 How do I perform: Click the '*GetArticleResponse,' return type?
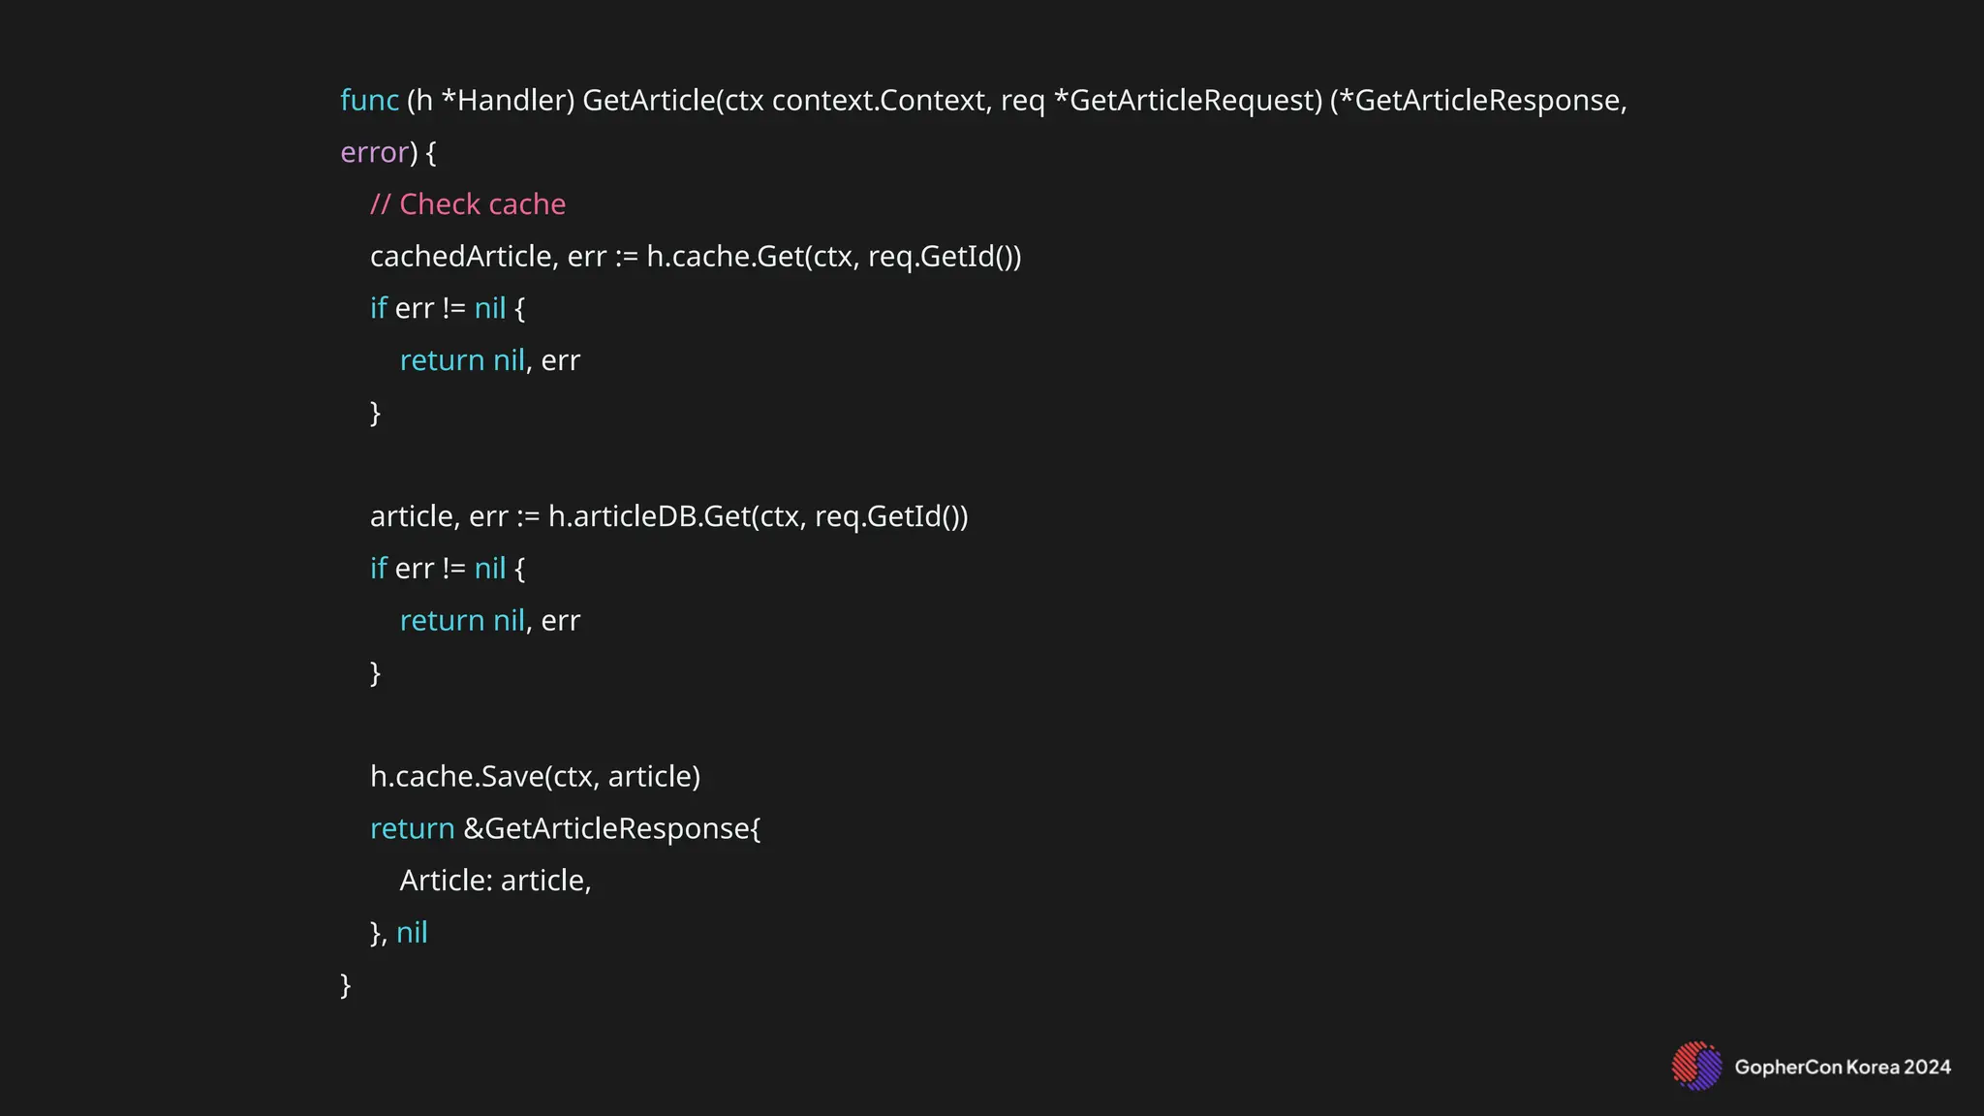1483,100
